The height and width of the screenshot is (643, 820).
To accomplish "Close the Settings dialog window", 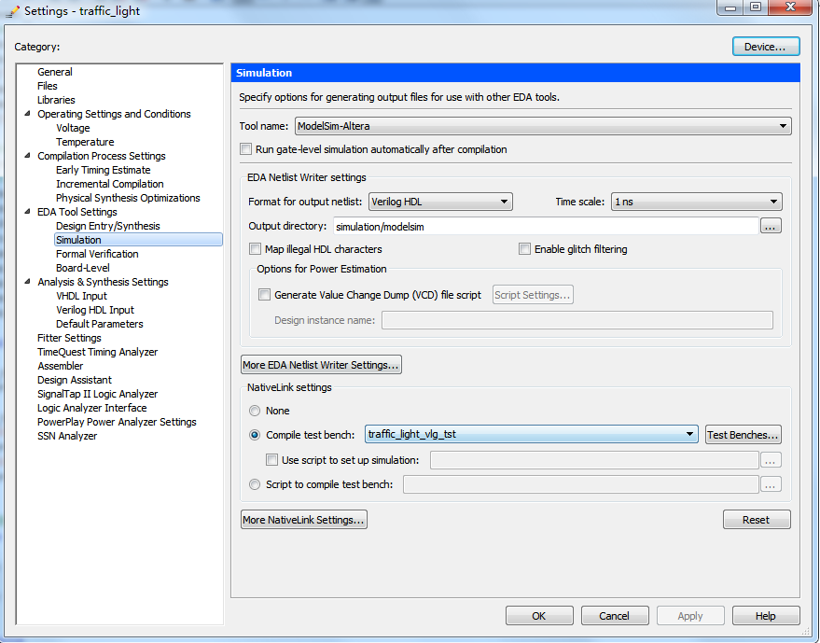I will tap(790, 7).
